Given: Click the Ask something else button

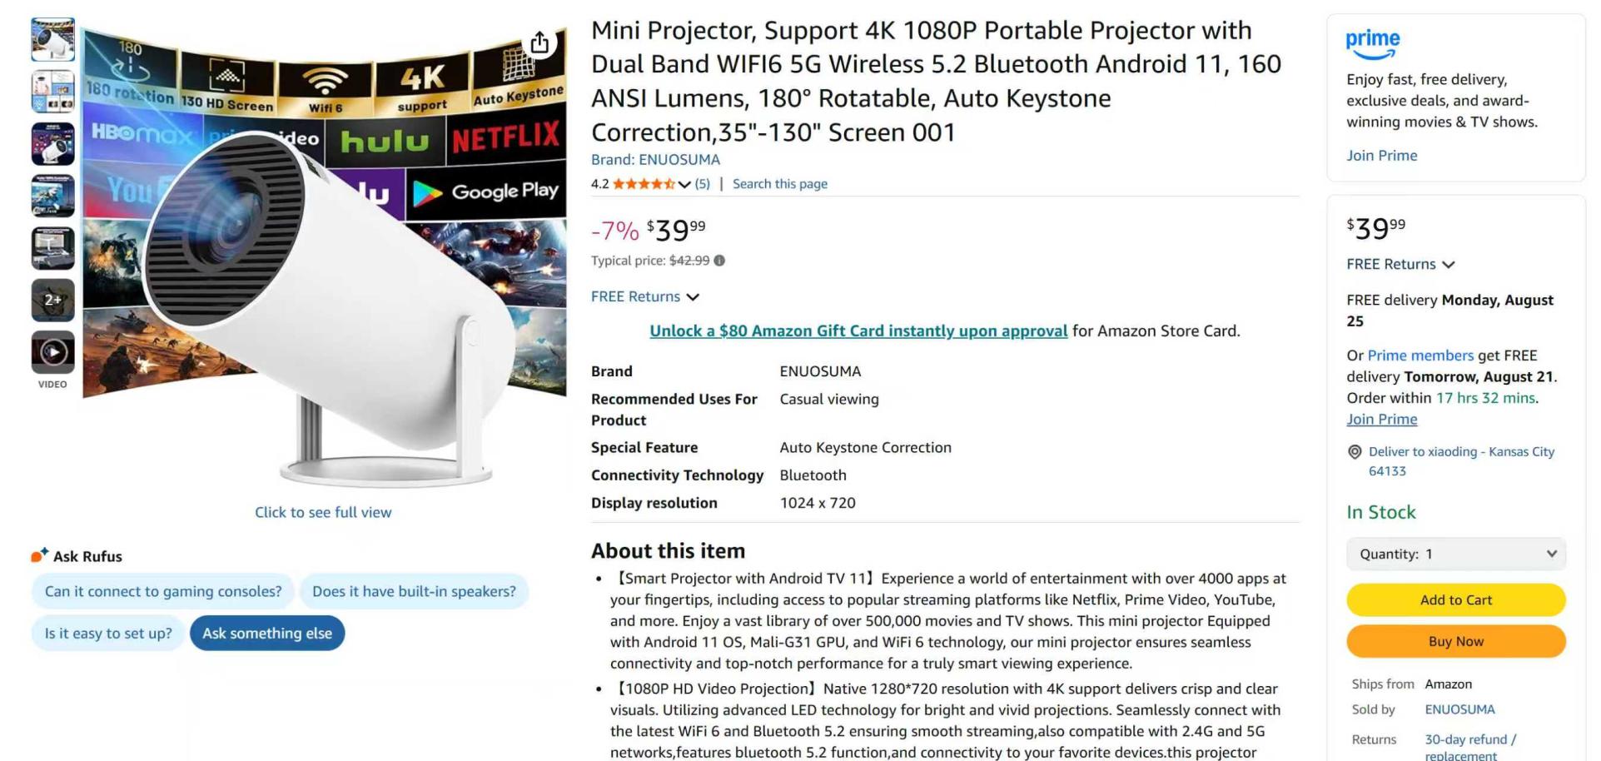Looking at the screenshot, I should (267, 633).
